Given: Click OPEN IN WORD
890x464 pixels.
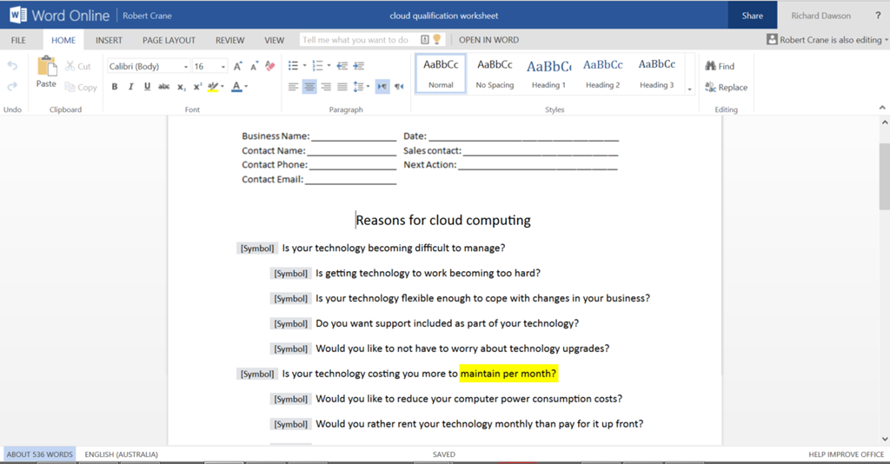Looking at the screenshot, I should point(488,40).
